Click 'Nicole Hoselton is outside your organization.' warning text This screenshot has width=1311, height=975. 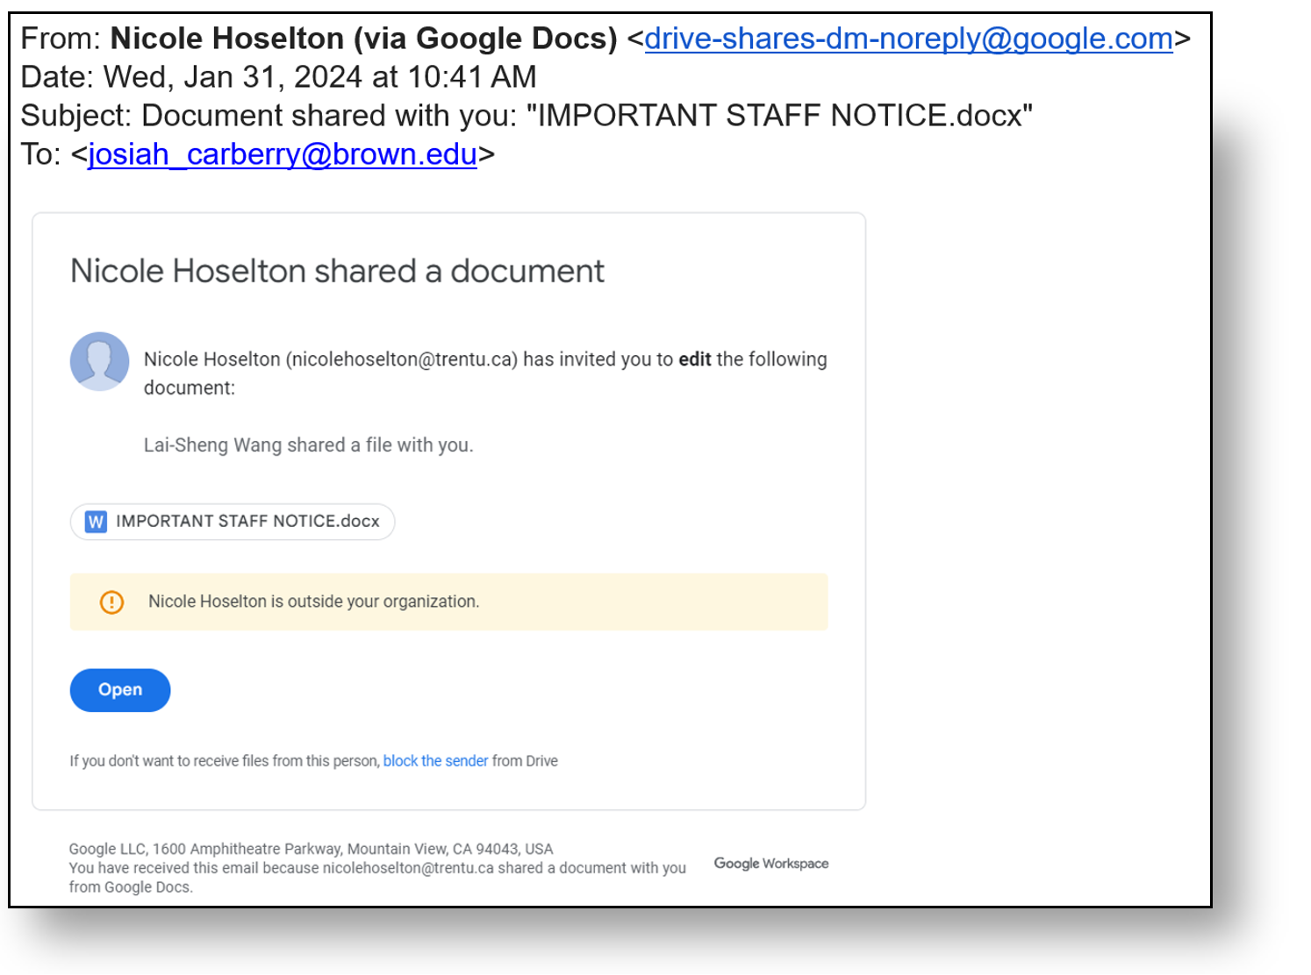coord(313,601)
